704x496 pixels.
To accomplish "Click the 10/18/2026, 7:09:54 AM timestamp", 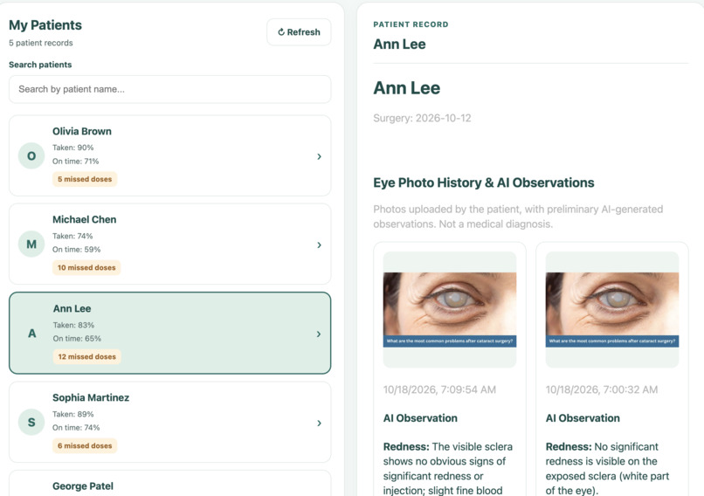I will pos(439,389).
